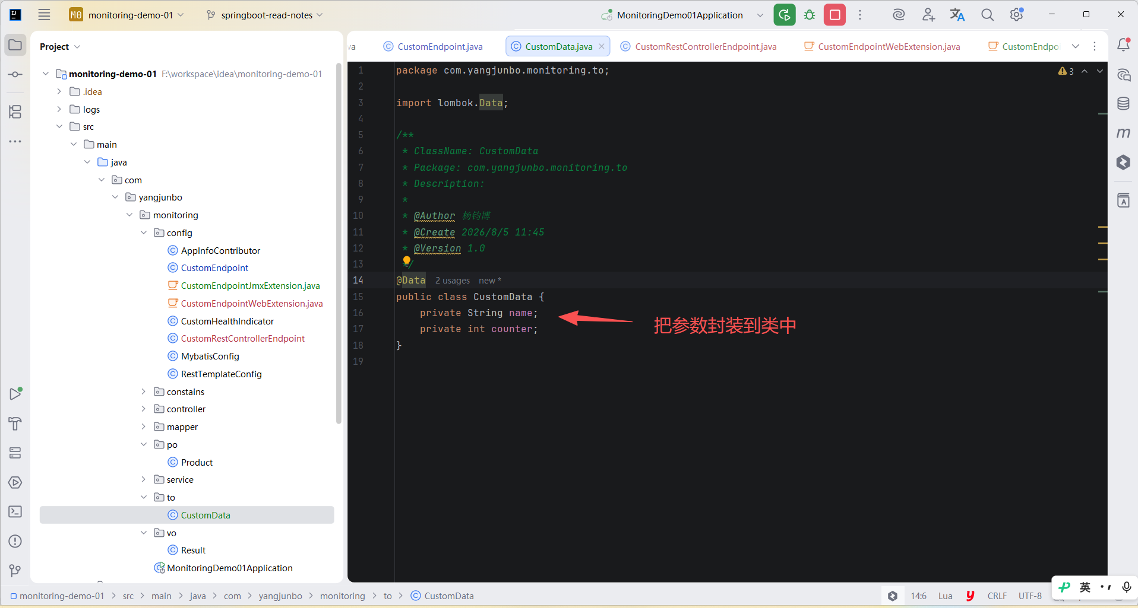Open the AI Assistant swirl icon in toolbar
This screenshot has height=608, width=1138.
tap(899, 15)
